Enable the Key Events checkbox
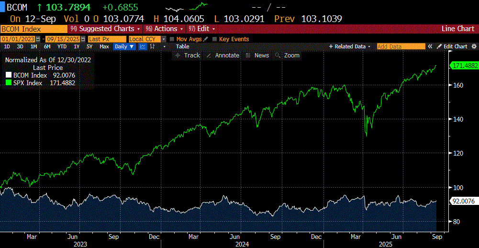Image resolution: width=479 pixels, height=248 pixels. (214, 39)
